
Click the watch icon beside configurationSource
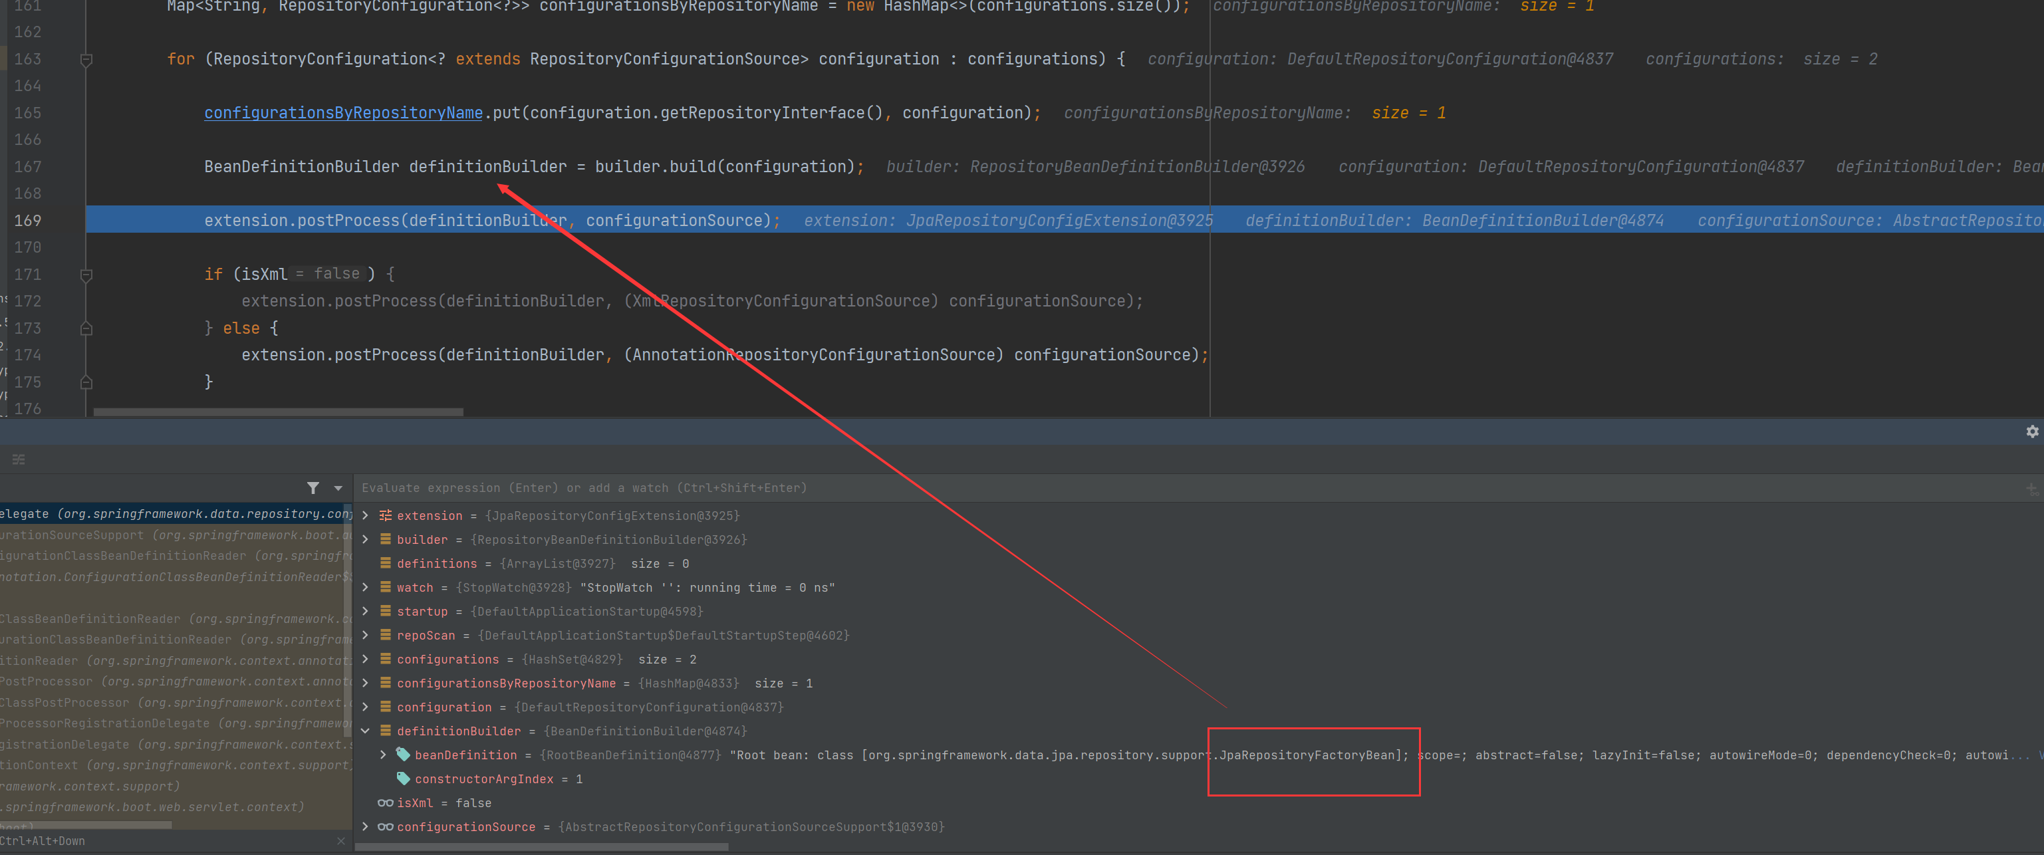[x=386, y=826]
